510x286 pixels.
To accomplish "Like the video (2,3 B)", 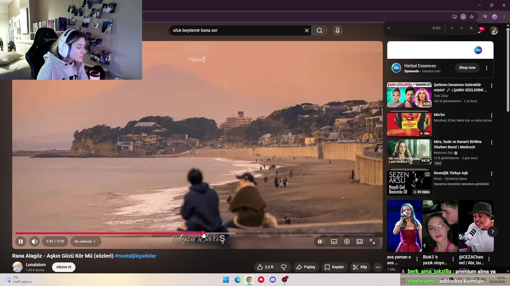I will [265, 267].
